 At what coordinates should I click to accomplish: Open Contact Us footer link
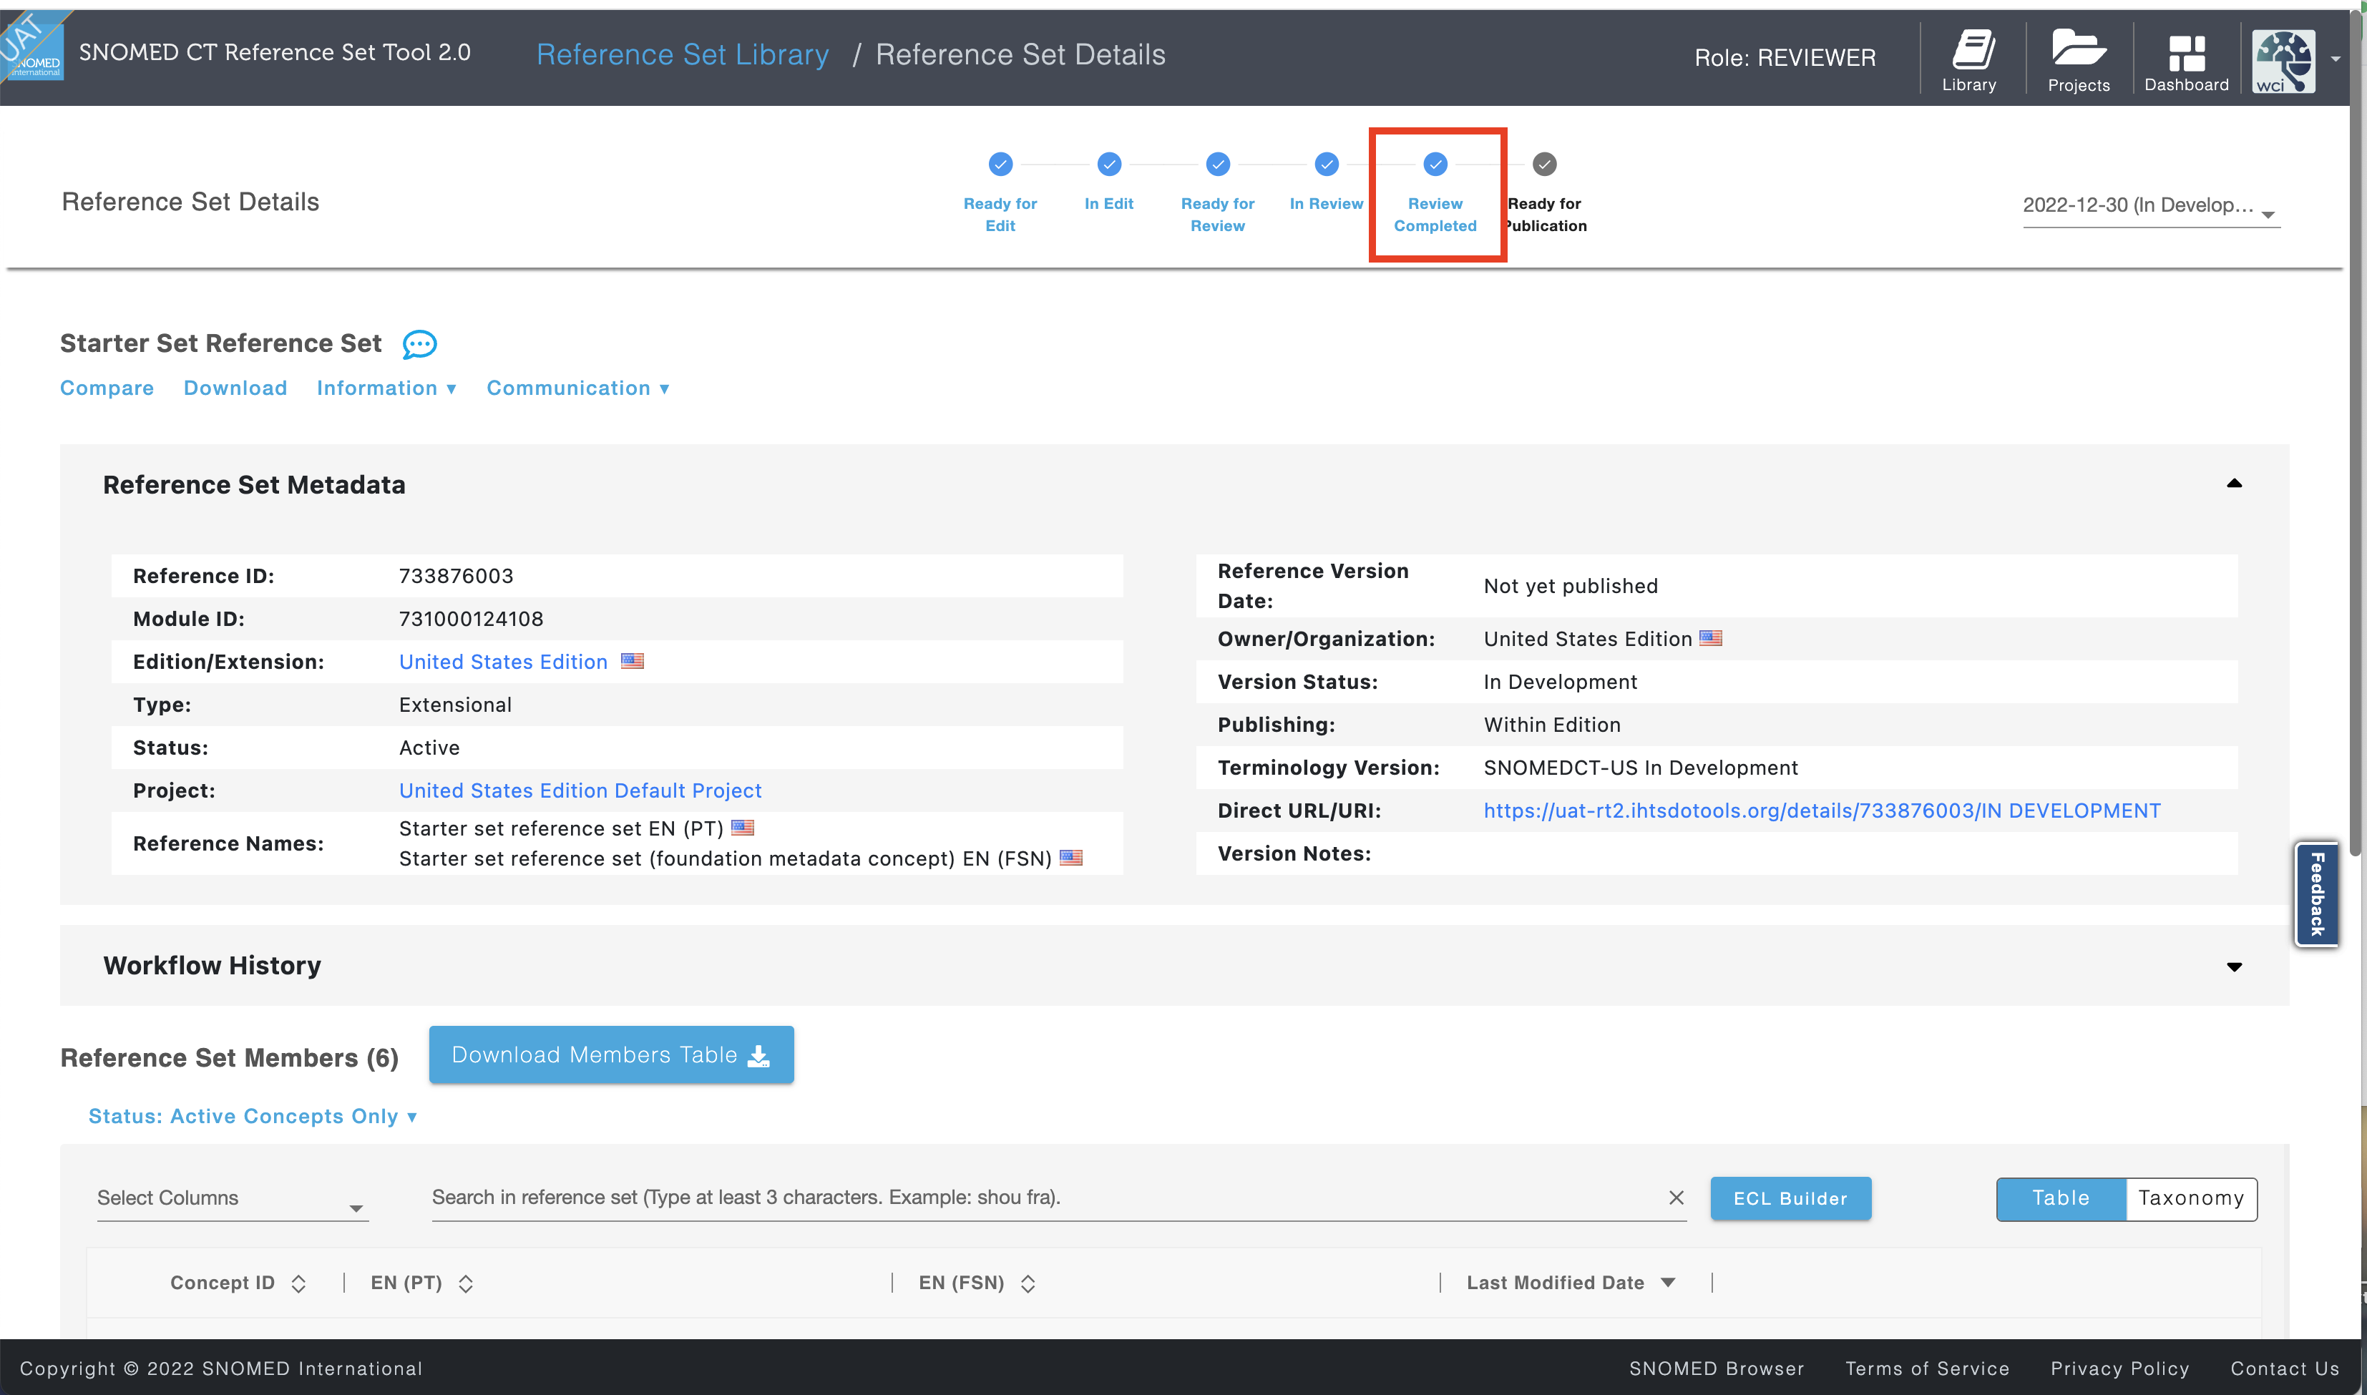(x=2284, y=1369)
